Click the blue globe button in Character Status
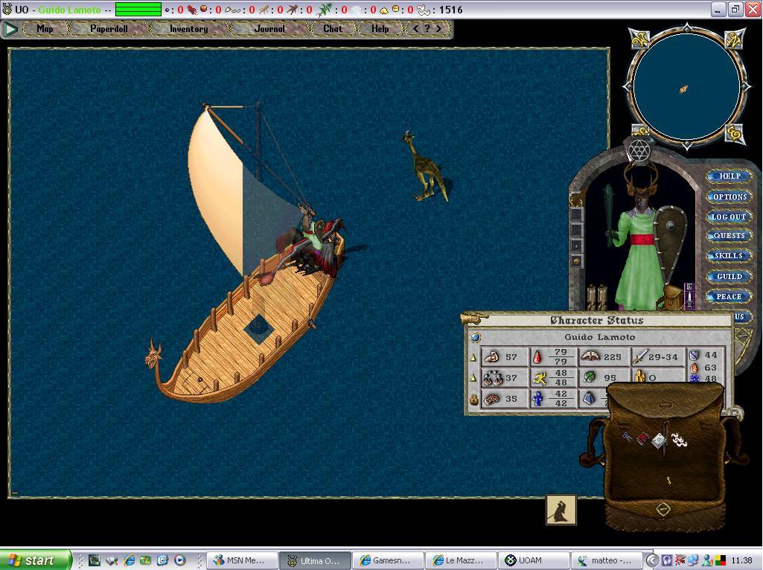Screen dimensions: 763x570 pos(476,337)
